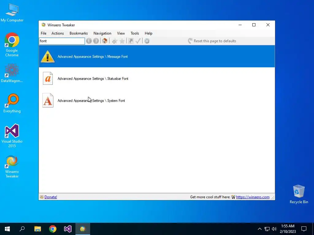Select the Everything search desktop shortcut
The image size is (314, 235).
[x=12, y=103]
